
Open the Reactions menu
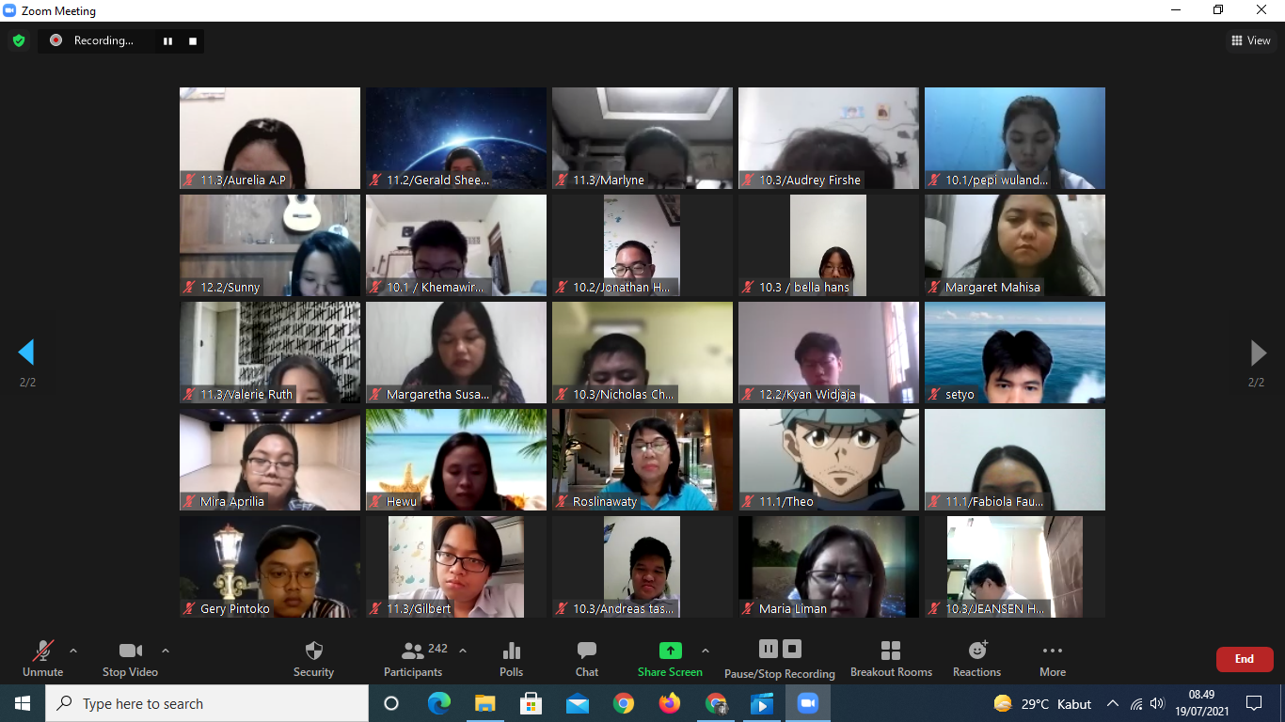(977, 651)
